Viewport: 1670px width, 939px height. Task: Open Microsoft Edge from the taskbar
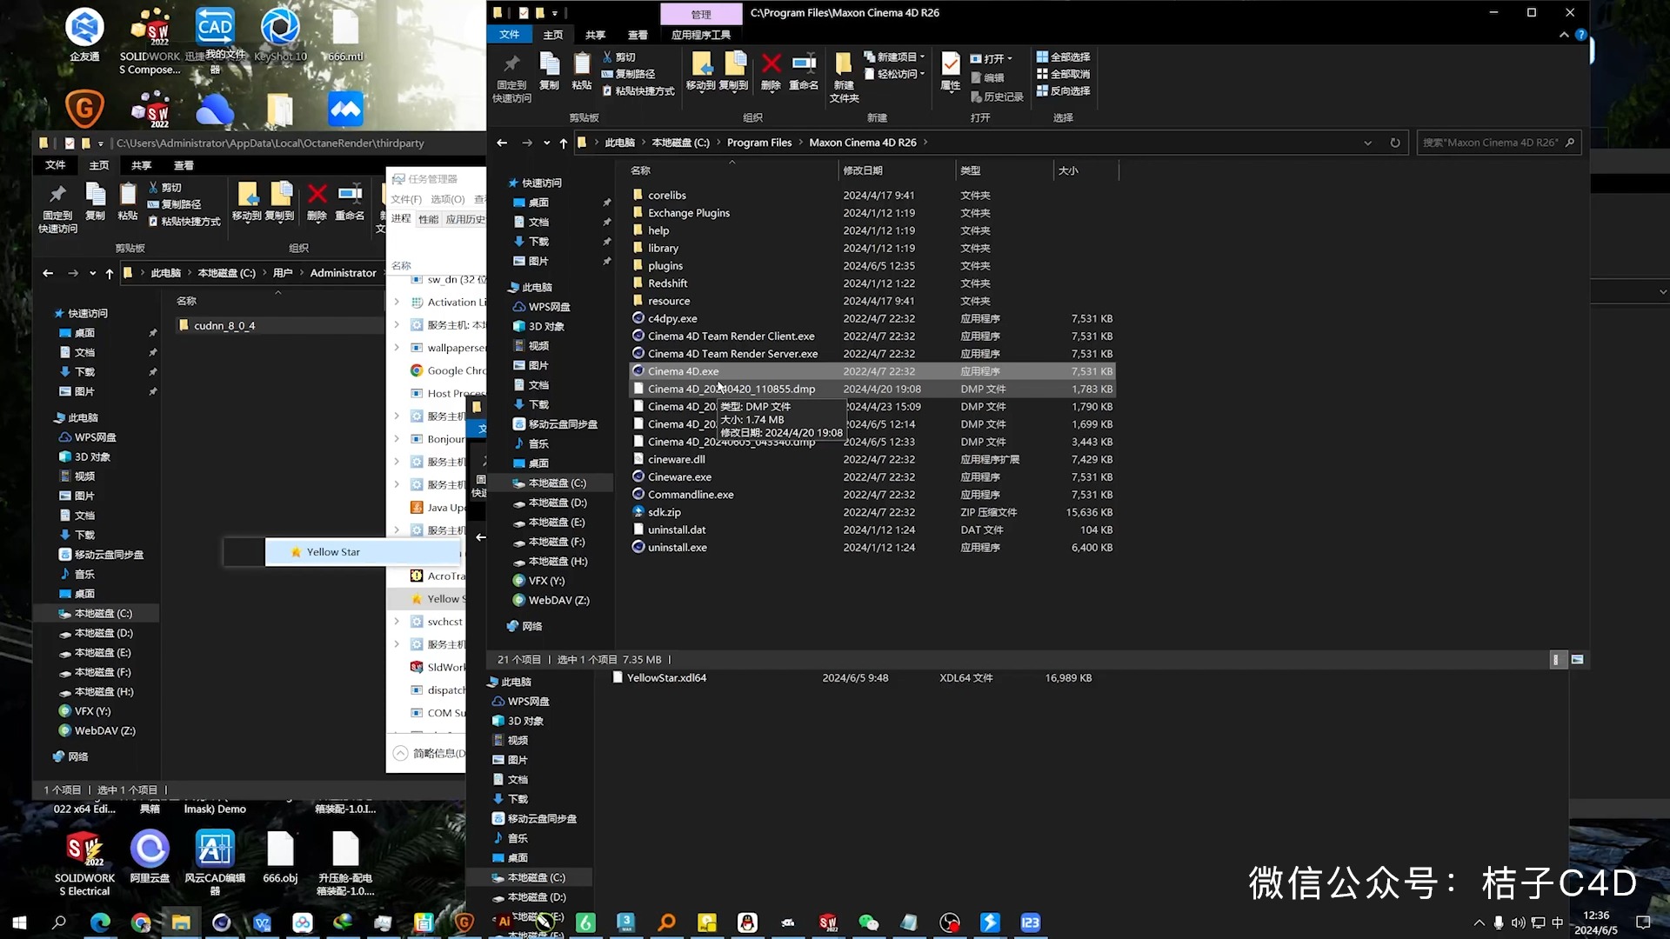tap(100, 922)
